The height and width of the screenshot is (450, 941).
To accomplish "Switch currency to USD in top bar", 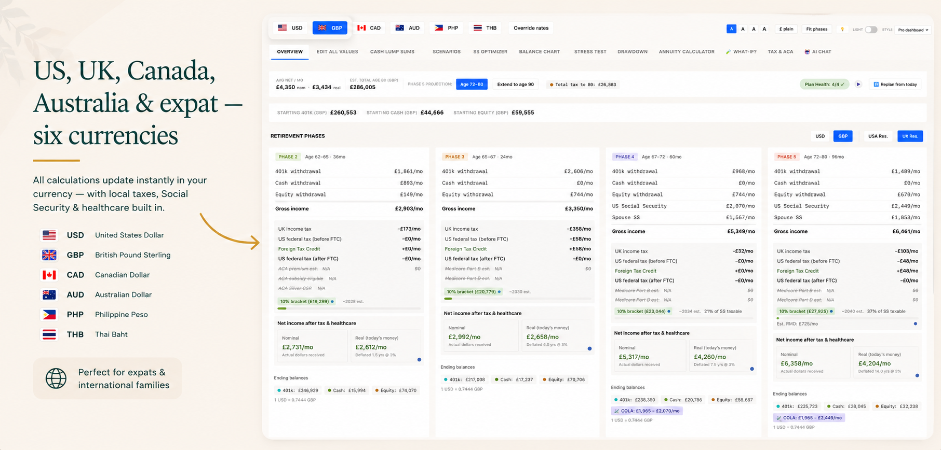I will pyautogui.click(x=290, y=28).
